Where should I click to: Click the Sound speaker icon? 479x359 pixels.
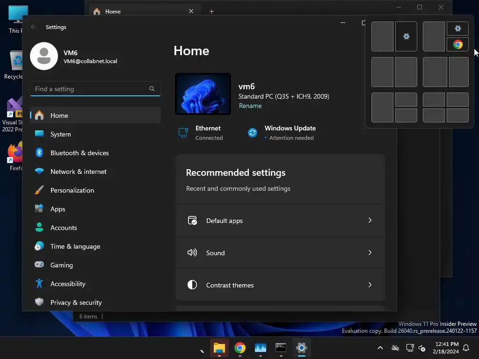pyautogui.click(x=192, y=253)
